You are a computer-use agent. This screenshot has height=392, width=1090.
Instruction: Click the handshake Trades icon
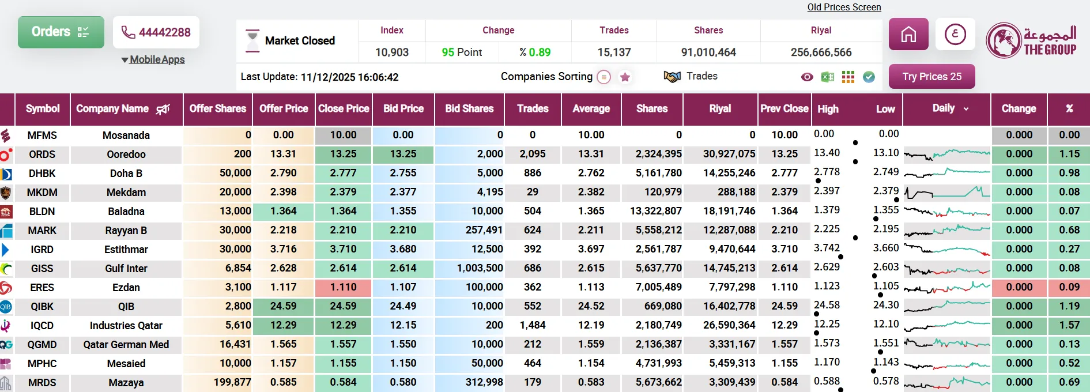click(672, 77)
